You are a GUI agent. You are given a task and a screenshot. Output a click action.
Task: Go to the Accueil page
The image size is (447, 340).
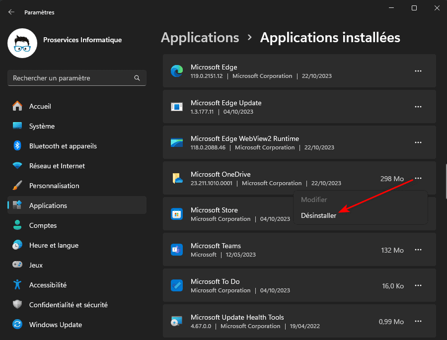(x=40, y=106)
